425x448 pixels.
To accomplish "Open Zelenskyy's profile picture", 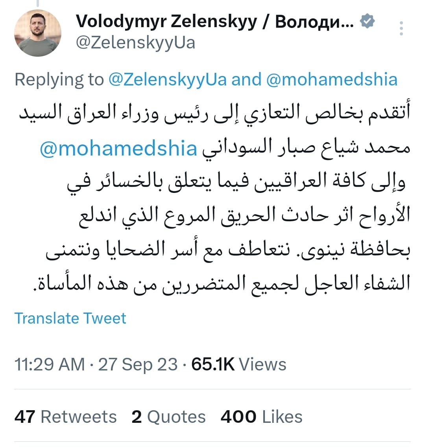I will click(38, 33).
